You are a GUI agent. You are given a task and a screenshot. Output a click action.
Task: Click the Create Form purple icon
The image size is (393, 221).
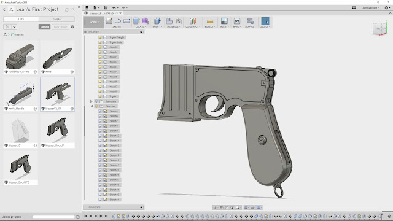(146, 21)
